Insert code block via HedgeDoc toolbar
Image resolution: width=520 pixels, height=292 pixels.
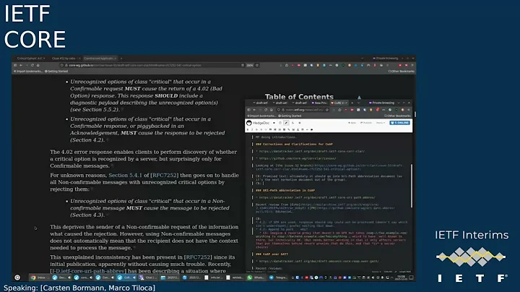266,129
